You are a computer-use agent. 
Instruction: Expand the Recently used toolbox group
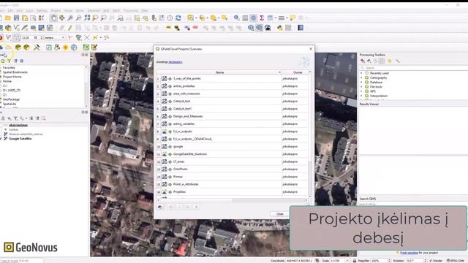coord(362,73)
